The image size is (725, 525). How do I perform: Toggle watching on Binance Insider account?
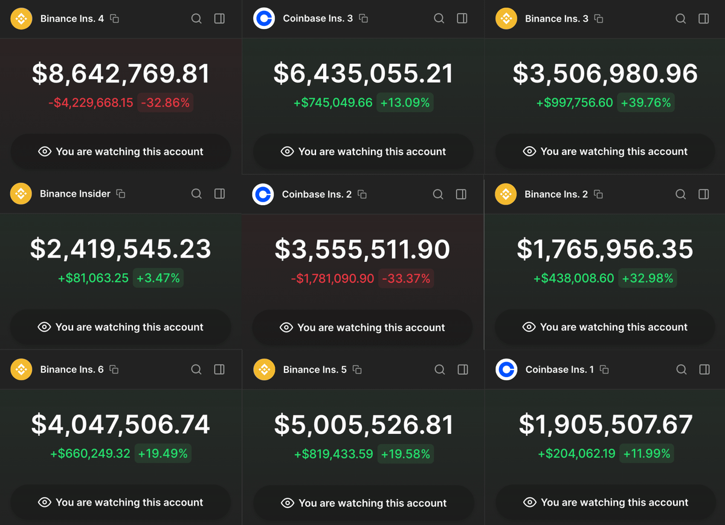click(x=121, y=327)
